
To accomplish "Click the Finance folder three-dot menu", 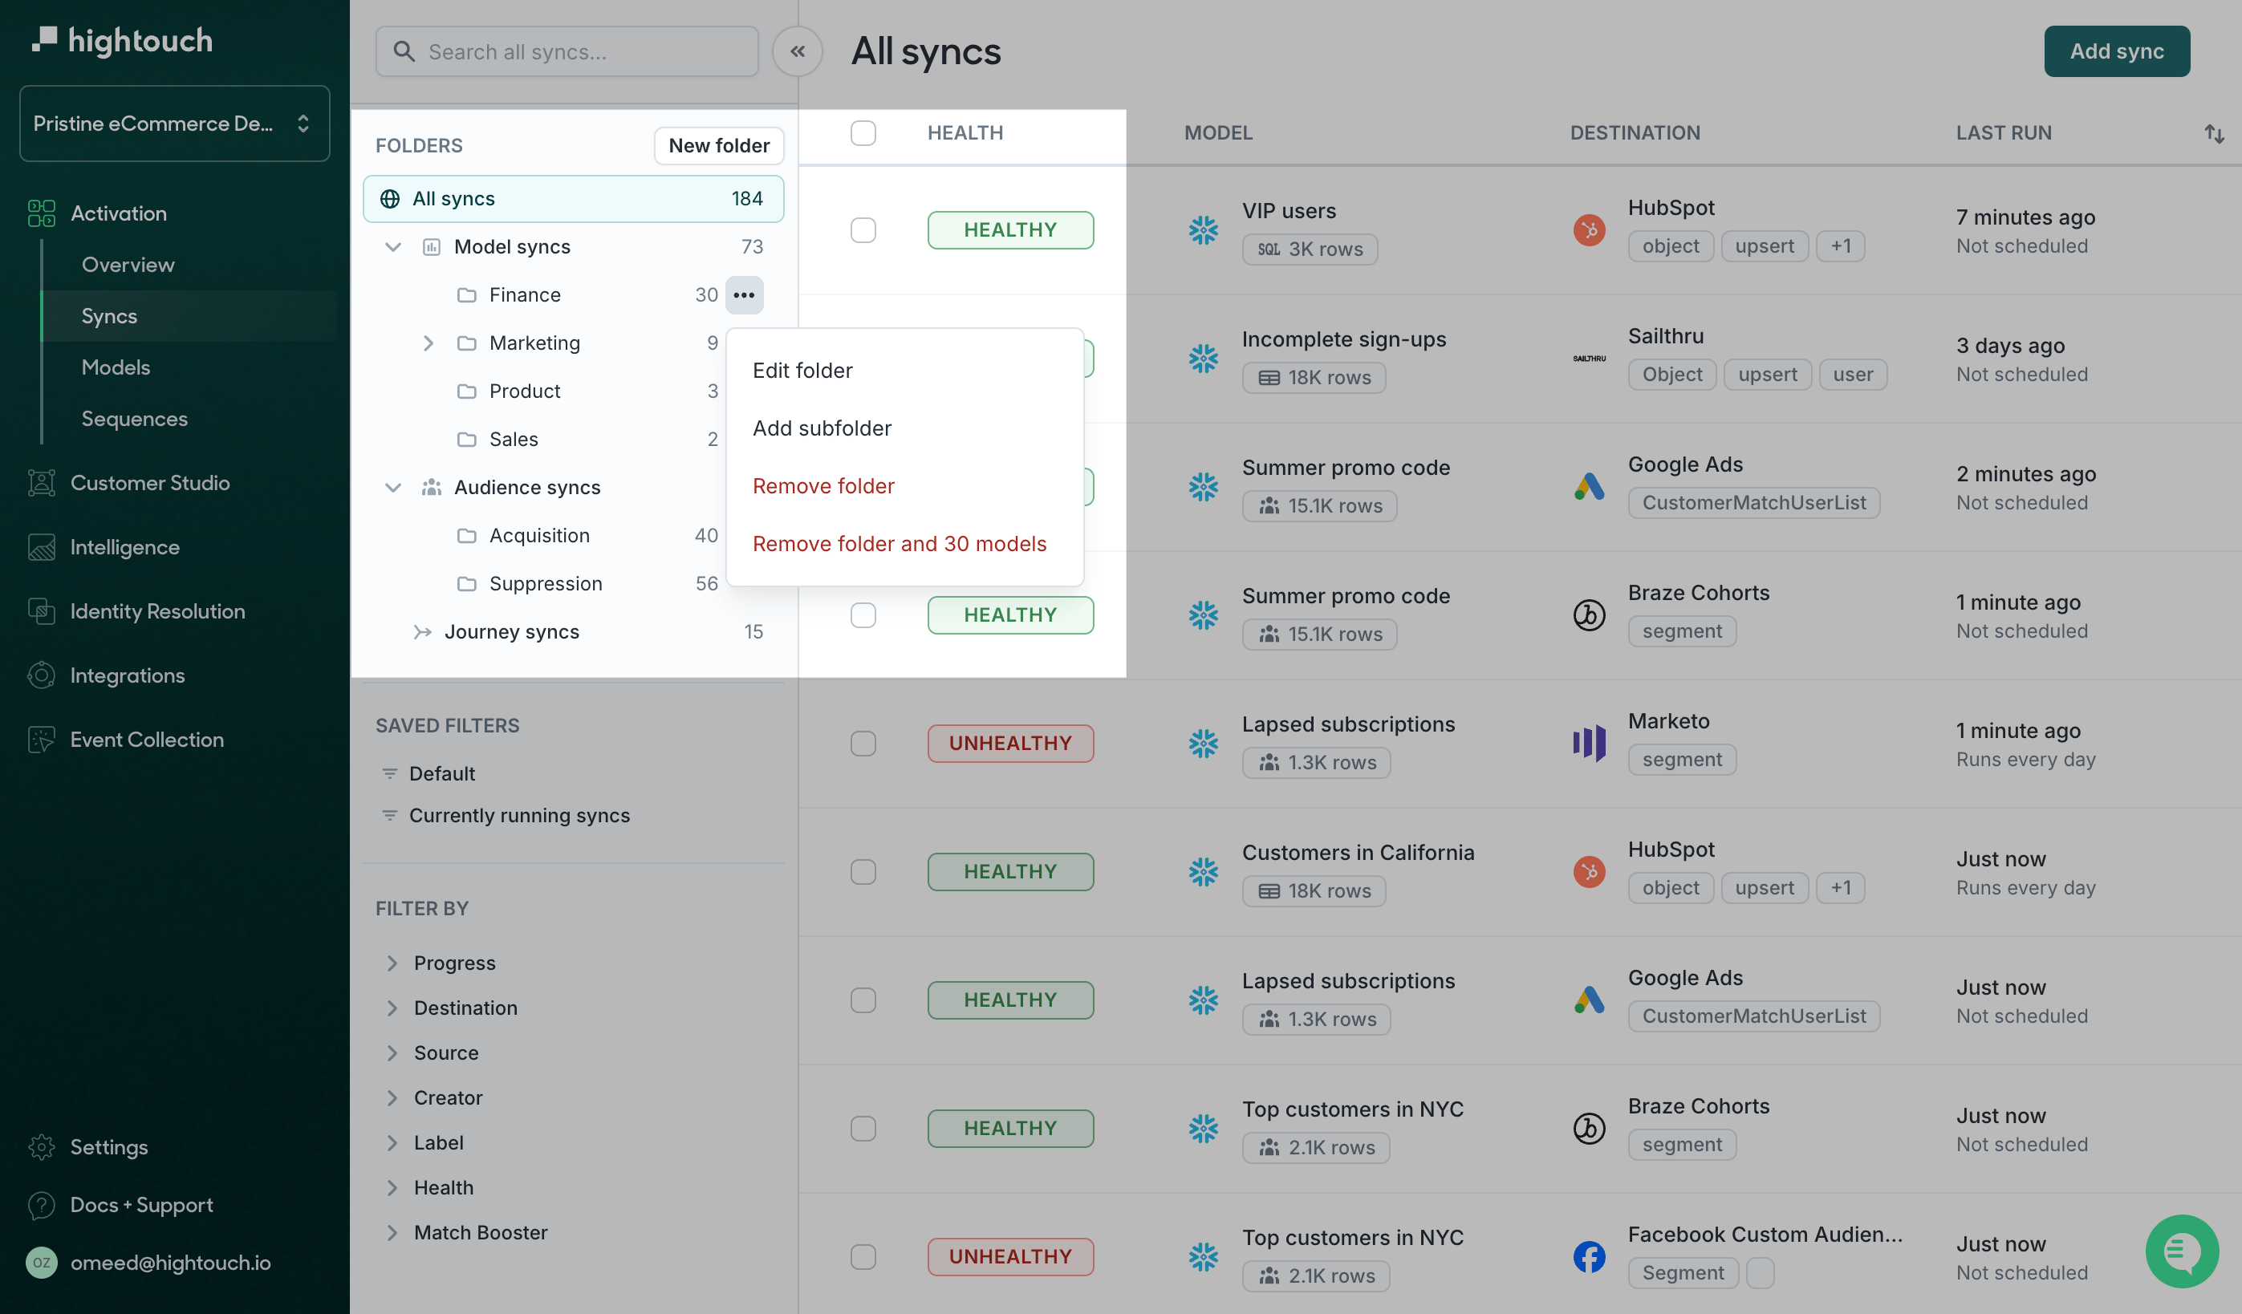I will point(745,295).
